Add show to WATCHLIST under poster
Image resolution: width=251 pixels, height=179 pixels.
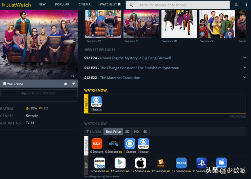coord(13,84)
